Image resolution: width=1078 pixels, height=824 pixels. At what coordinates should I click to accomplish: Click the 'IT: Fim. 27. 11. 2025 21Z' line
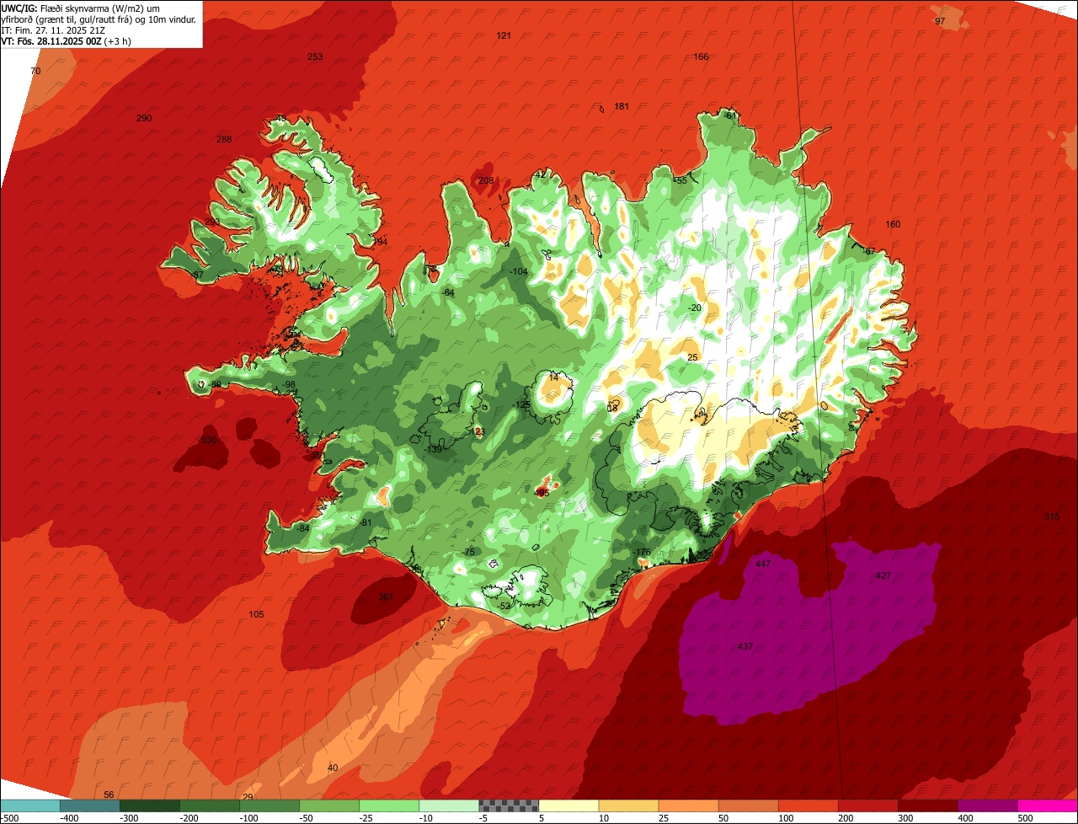54,30
